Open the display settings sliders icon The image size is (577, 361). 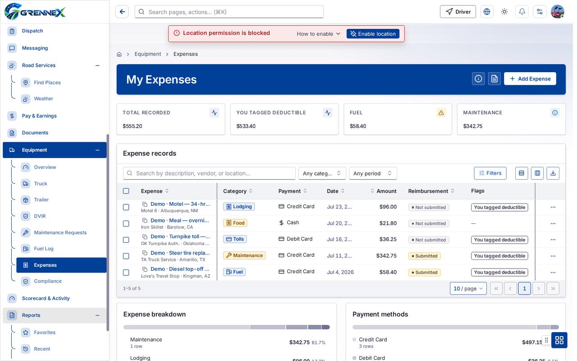point(540,12)
